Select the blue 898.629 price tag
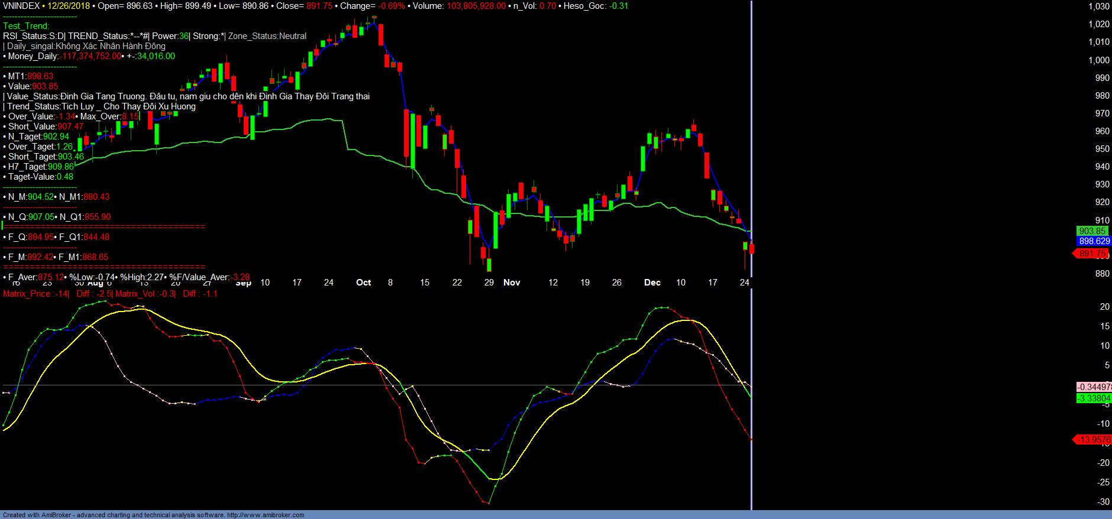 pyautogui.click(x=1094, y=241)
